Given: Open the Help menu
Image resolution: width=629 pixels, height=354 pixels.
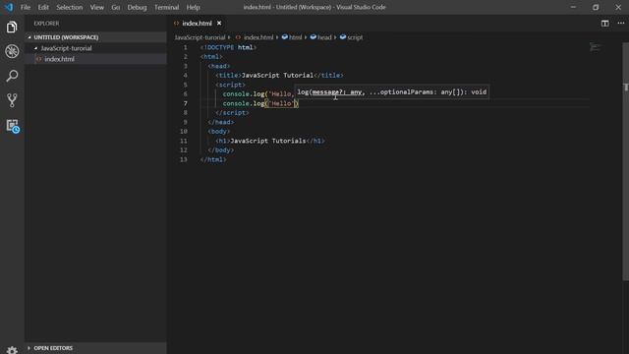Looking at the screenshot, I should point(193,7).
